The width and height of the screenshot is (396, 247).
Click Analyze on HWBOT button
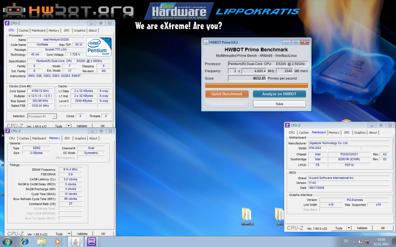coord(279,94)
